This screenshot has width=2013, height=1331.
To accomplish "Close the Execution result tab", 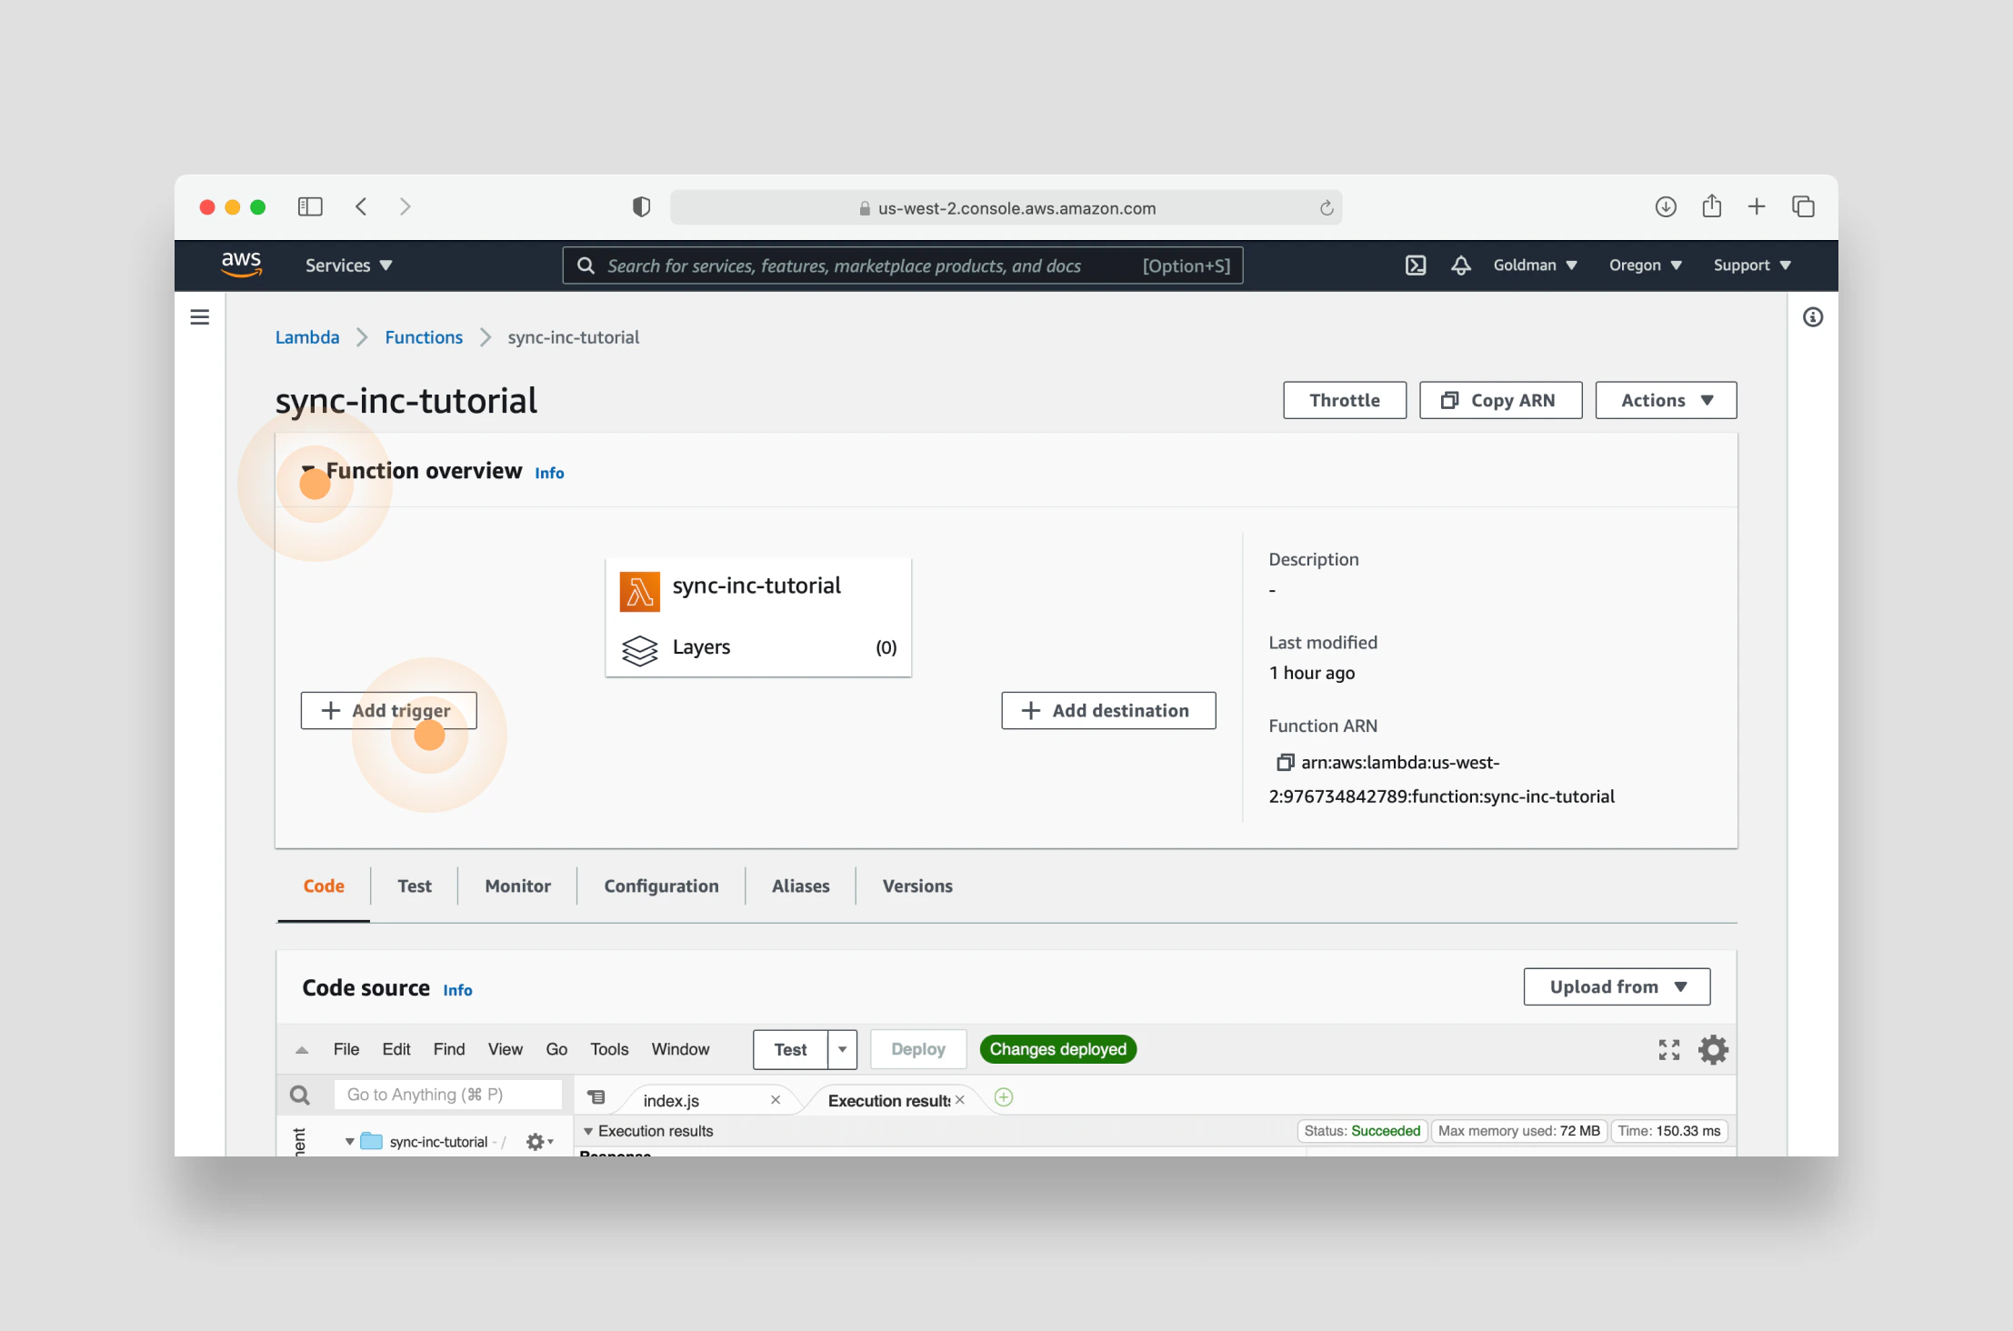I will coord(960,1100).
